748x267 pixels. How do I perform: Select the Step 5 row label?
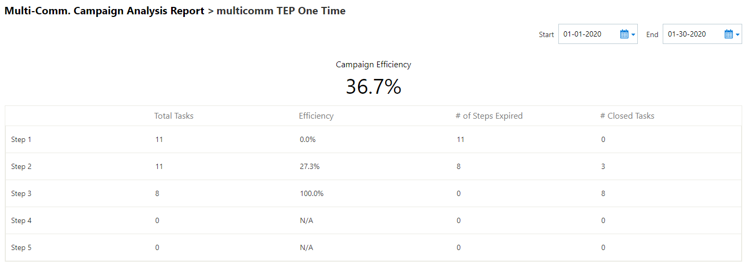(x=21, y=247)
